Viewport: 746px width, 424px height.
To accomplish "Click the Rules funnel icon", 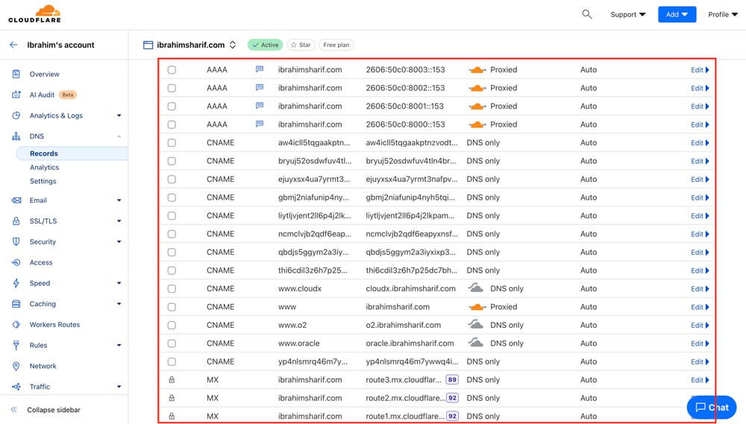I will click(x=16, y=345).
